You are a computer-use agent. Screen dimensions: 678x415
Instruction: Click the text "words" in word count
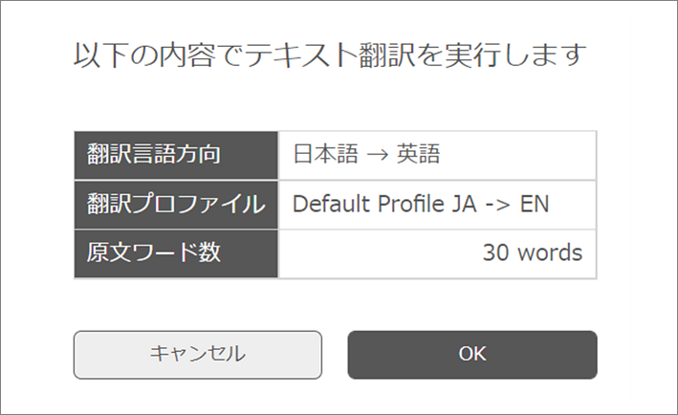pyautogui.click(x=549, y=253)
